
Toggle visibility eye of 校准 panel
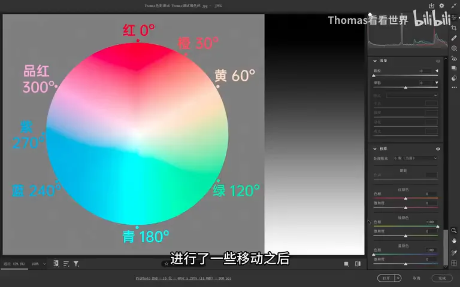[438, 149]
